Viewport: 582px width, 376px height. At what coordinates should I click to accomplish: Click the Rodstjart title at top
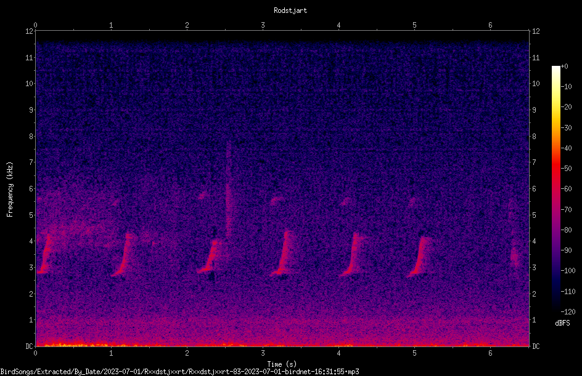(290, 10)
